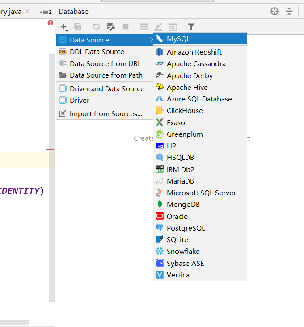Select PostgreSQL data source
This screenshot has width=304, height=327.
coord(200,228)
